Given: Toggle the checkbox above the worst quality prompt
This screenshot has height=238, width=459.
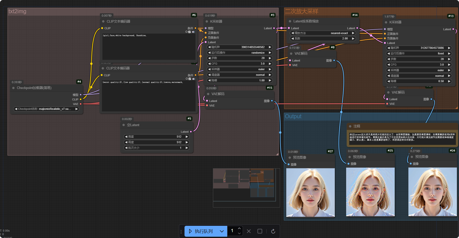Looking at the screenshot, I should (x=190, y=79).
